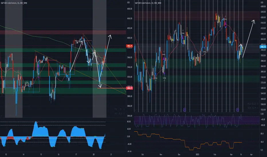Click the 20 date label on hourly time axis
The width and height of the screenshot is (267, 157).
[94, 154]
